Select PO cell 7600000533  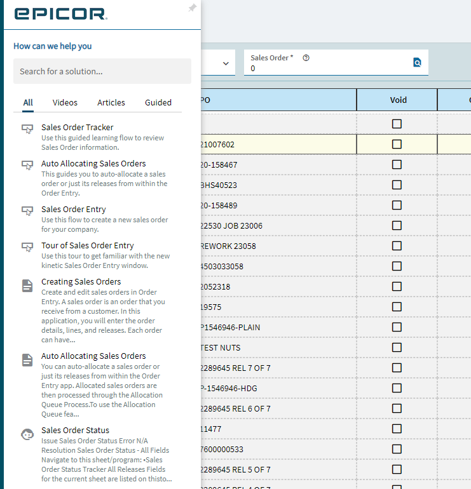[x=279, y=450]
